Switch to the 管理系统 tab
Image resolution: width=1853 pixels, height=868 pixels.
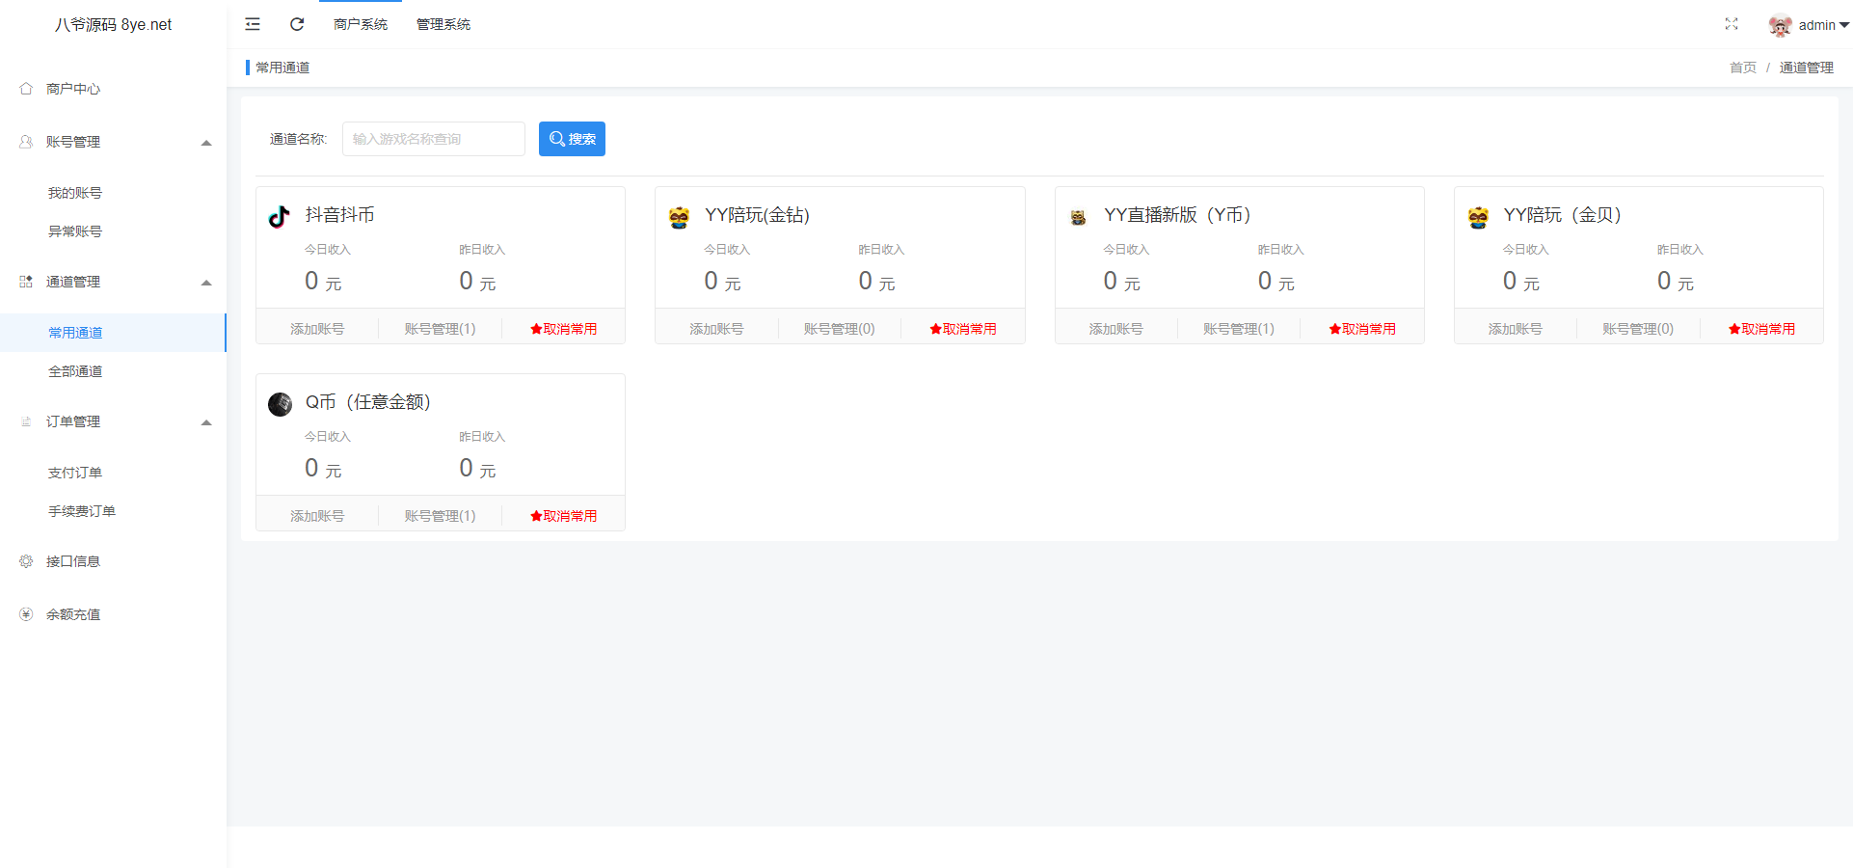443,24
